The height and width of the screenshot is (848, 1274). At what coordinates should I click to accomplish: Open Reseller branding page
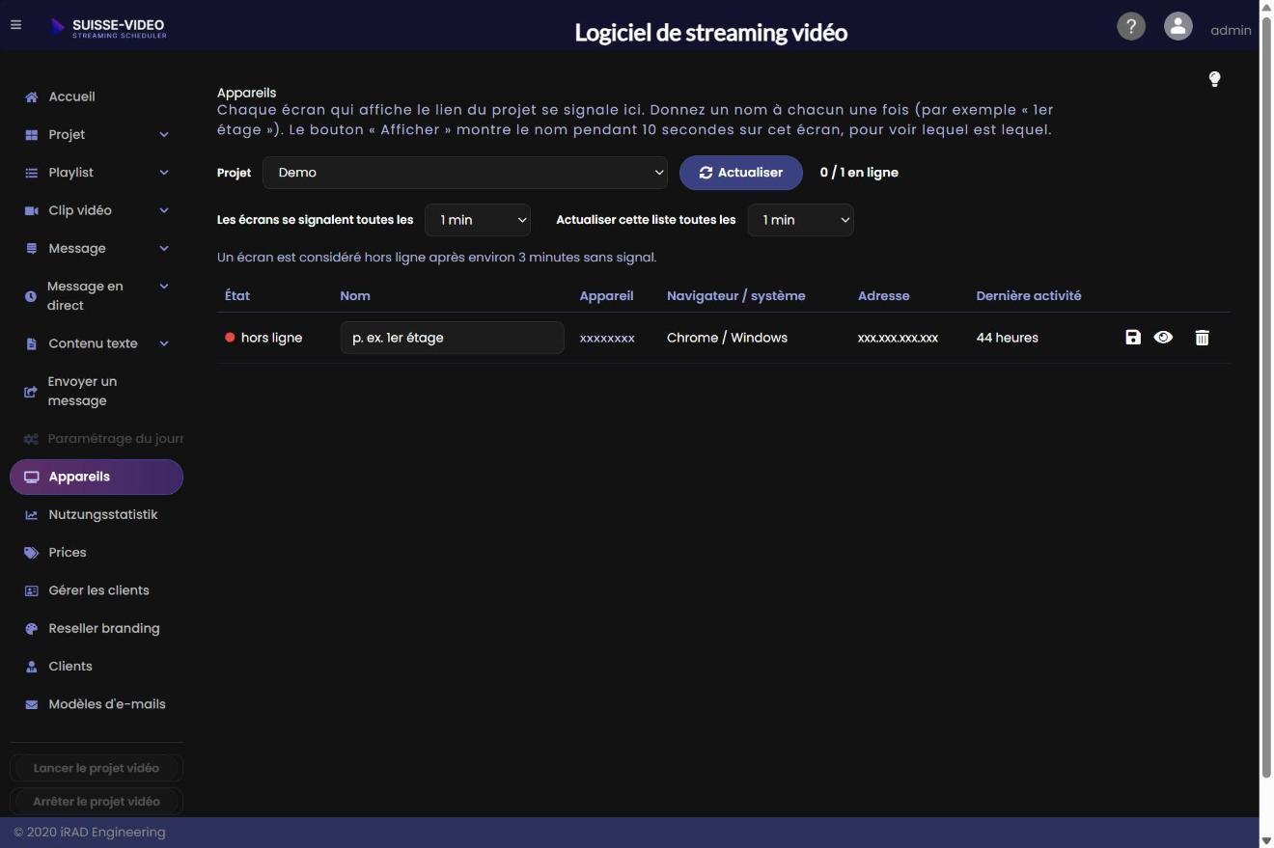click(x=97, y=629)
